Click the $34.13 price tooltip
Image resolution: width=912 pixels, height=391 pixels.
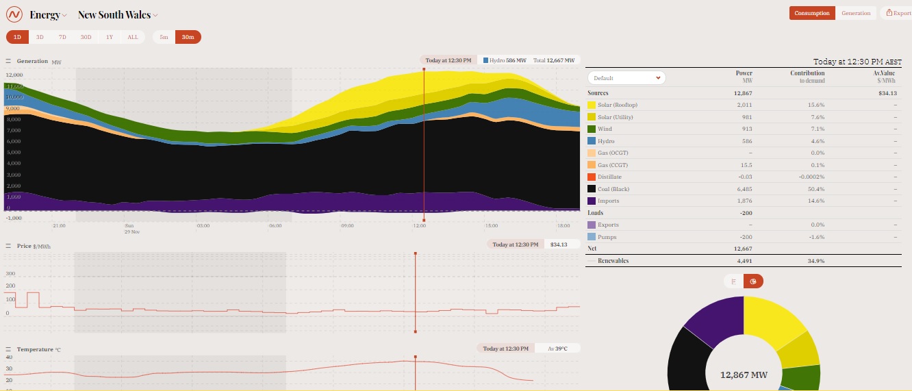tap(559, 244)
